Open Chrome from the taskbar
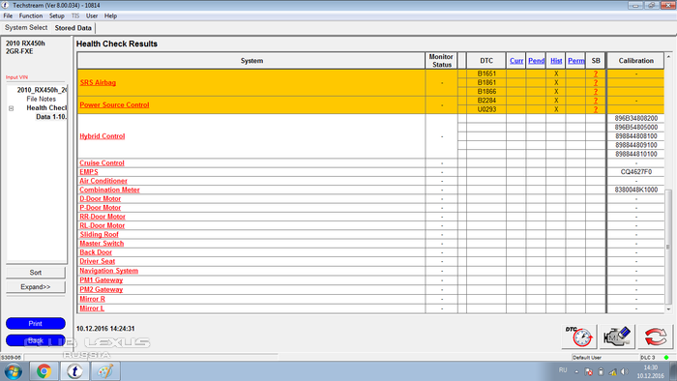Viewport: 677px width, 381px height. (x=44, y=371)
